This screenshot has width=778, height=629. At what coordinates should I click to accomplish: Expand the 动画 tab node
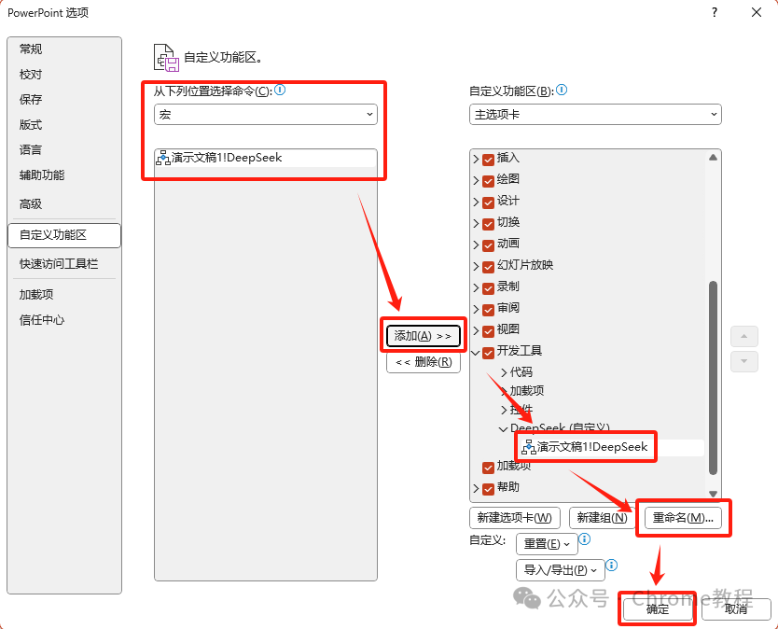pyautogui.click(x=477, y=245)
